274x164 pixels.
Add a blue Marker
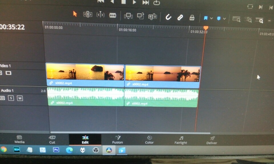[x=219, y=18]
